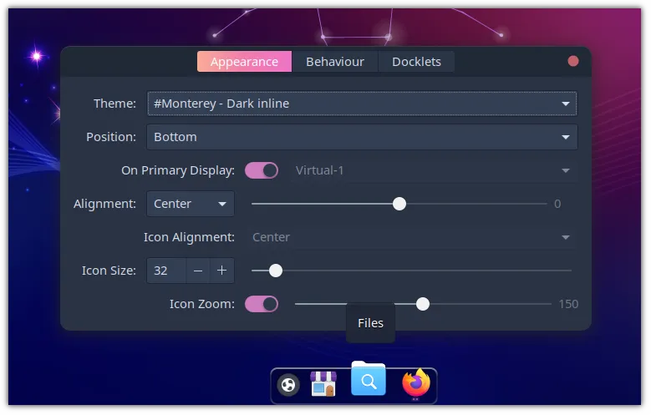Click the Solus menu icon in dock
The width and height of the screenshot is (651, 415).
(x=288, y=385)
